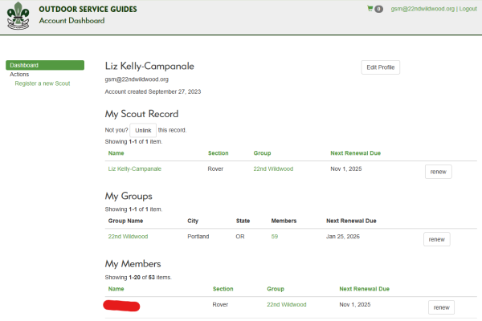Renew Liz Kelly-Campanale's scout record
The height and width of the screenshot is (321, 482).
(438, 172)
